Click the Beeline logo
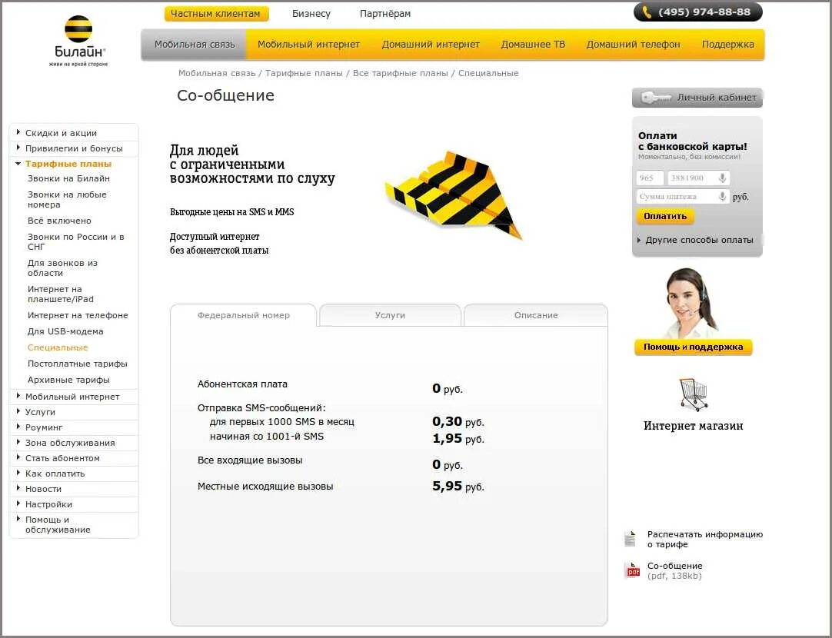Image resolution: width=832 pixels, height=638 pixels. pos(78,41)
